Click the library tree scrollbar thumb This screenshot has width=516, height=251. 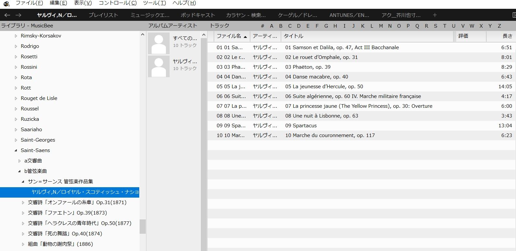[x=143, y=227]
